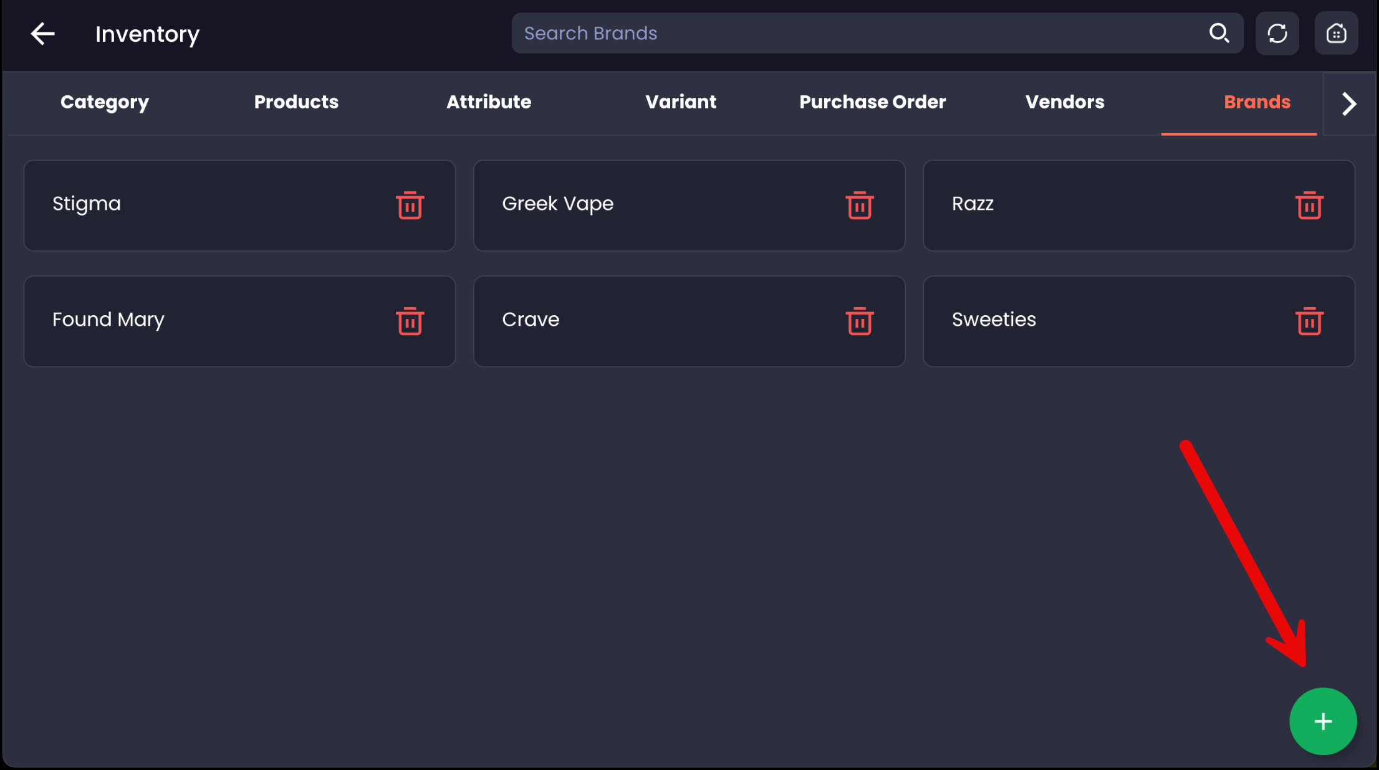Go to the Variant tab
The image size is (1379, 770).
681,102
